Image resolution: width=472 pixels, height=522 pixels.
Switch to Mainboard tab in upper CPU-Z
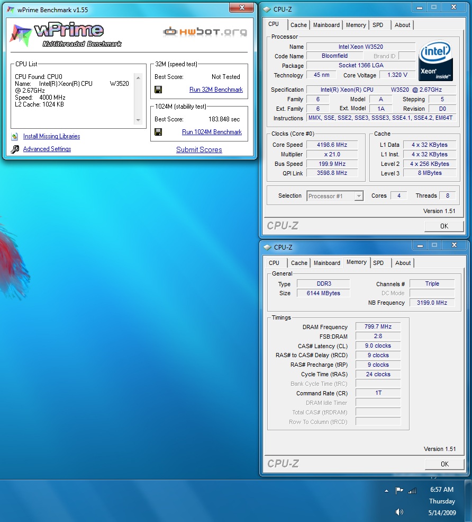point(326,25)
